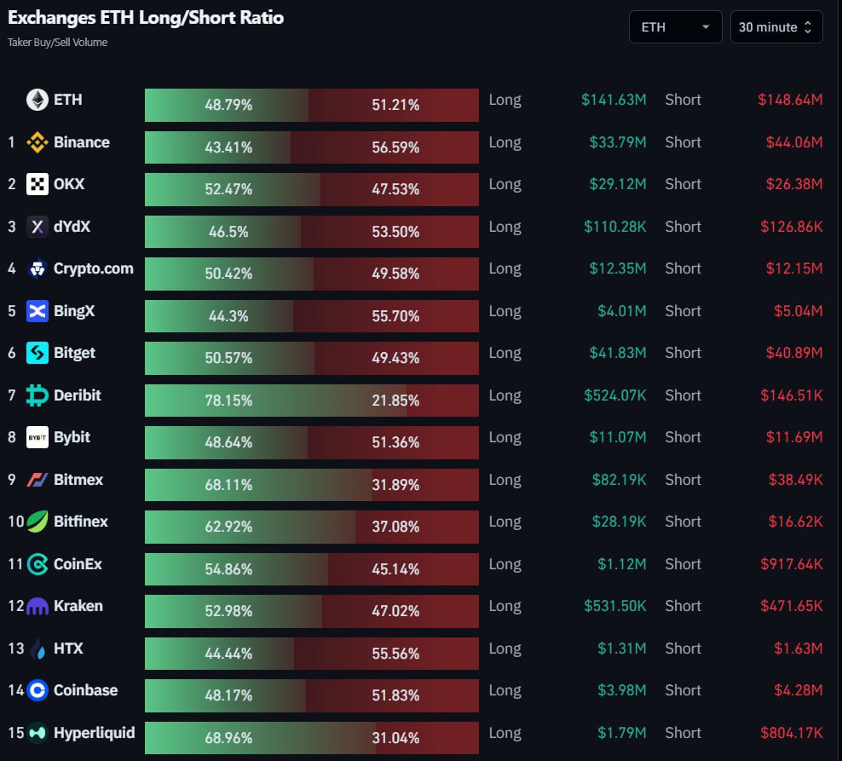This screenshot has width=842, height=761.
Task: Click the CoinEx logo icon
Action: [x=37, y=564]
